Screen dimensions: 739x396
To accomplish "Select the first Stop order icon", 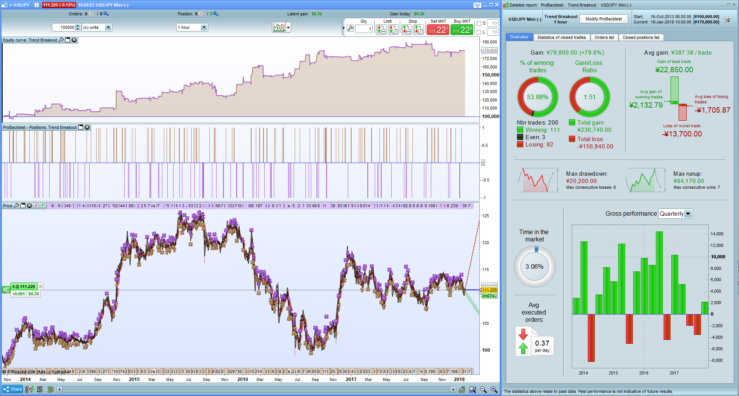I will [x=406, y=30].
